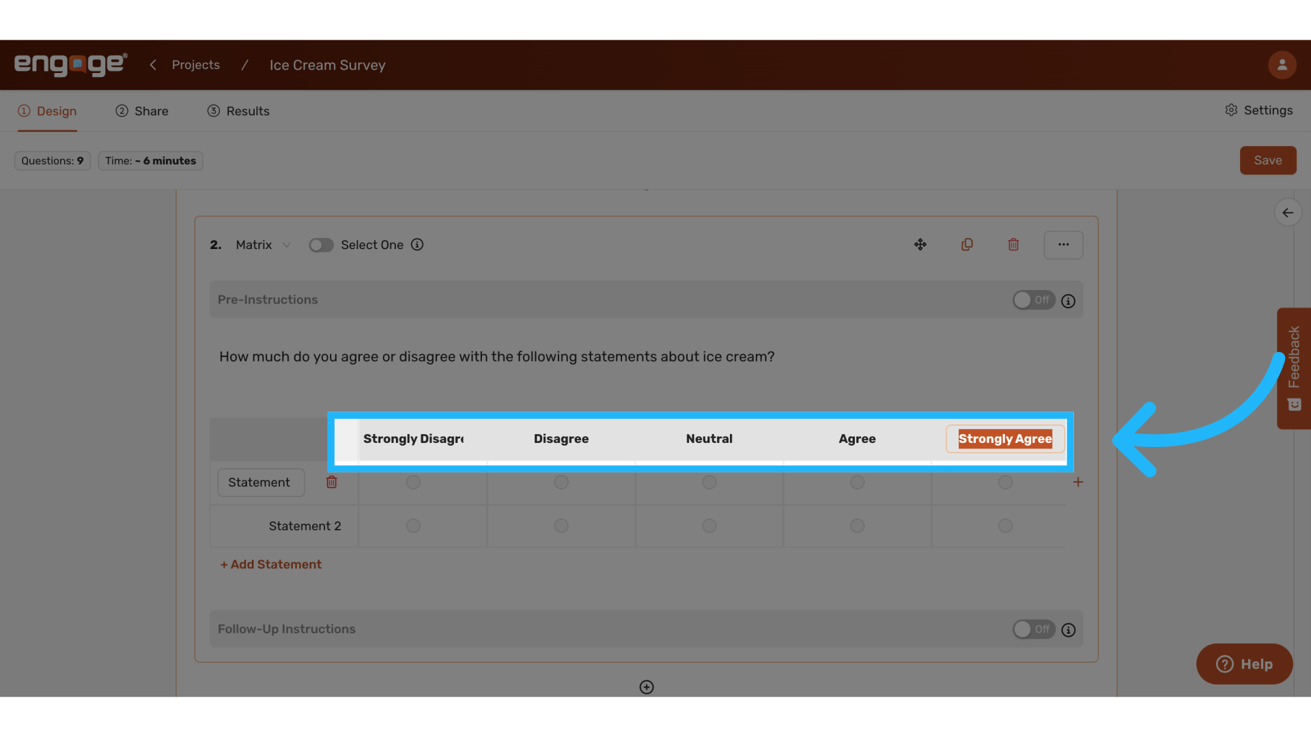This screenshot has height=737, width=1311.
Task: Switch to the Share tab
Action: point(142,111)
